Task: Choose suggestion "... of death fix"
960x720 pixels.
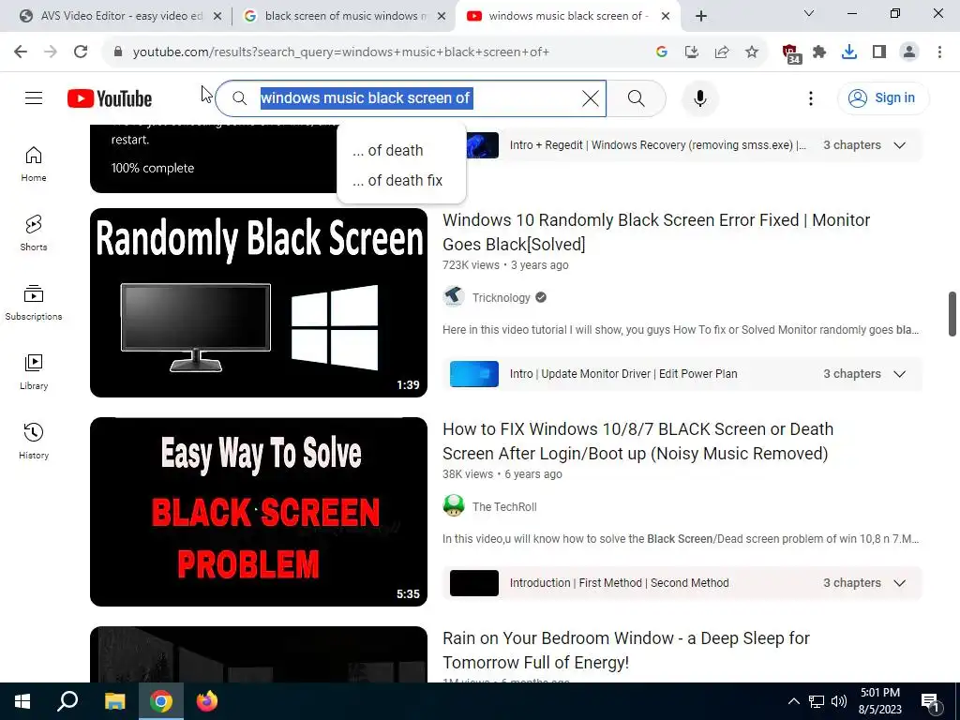Action: click(397, 180)
